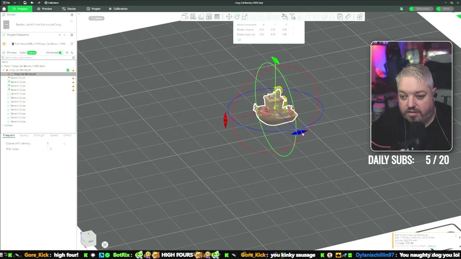This screenshot has width=461, height=259.
Task: Clear the object search field
Action: pyautogui.click(x=73, y=58)
